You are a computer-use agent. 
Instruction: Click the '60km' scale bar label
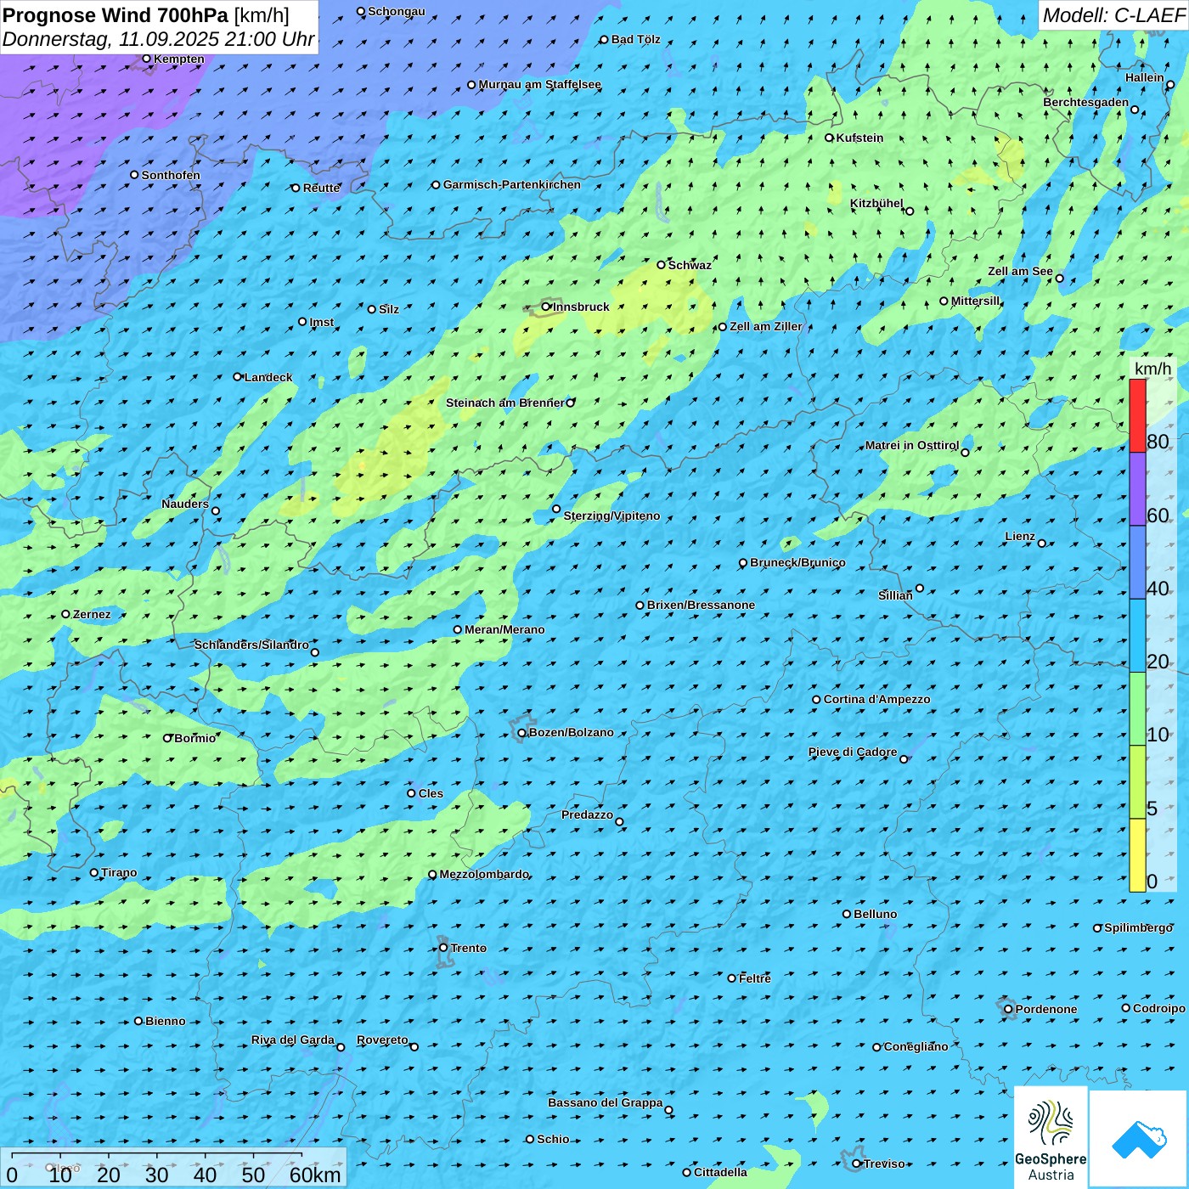[x=315, y=1175]
